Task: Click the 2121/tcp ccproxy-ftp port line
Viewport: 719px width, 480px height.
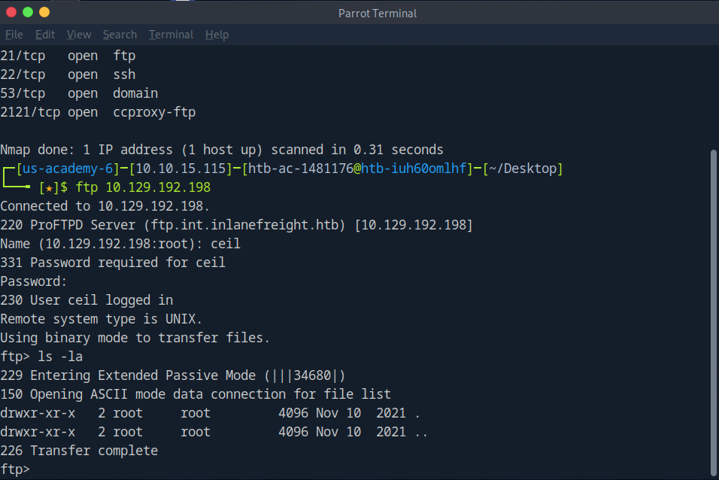Action: (98, 112)
